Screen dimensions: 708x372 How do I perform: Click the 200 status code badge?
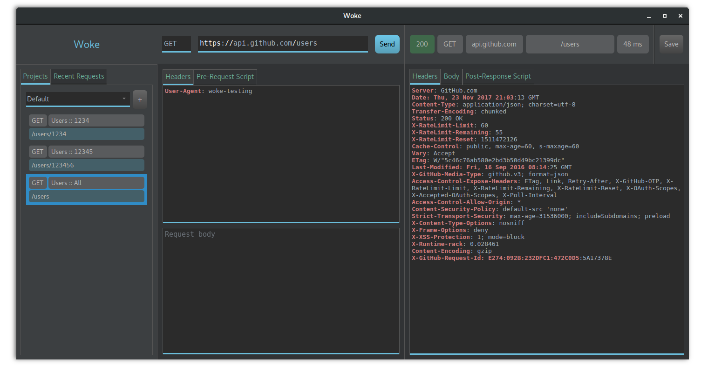coord(422,44)
